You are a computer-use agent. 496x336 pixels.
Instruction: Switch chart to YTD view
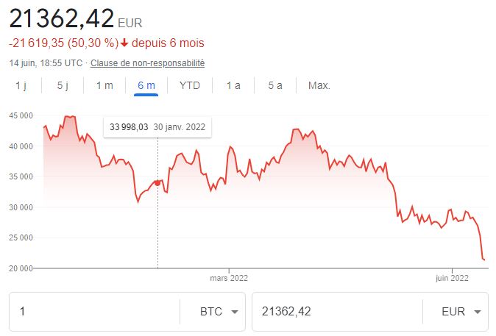point(190,85)
